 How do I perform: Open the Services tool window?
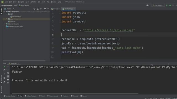tap(84, 96)
